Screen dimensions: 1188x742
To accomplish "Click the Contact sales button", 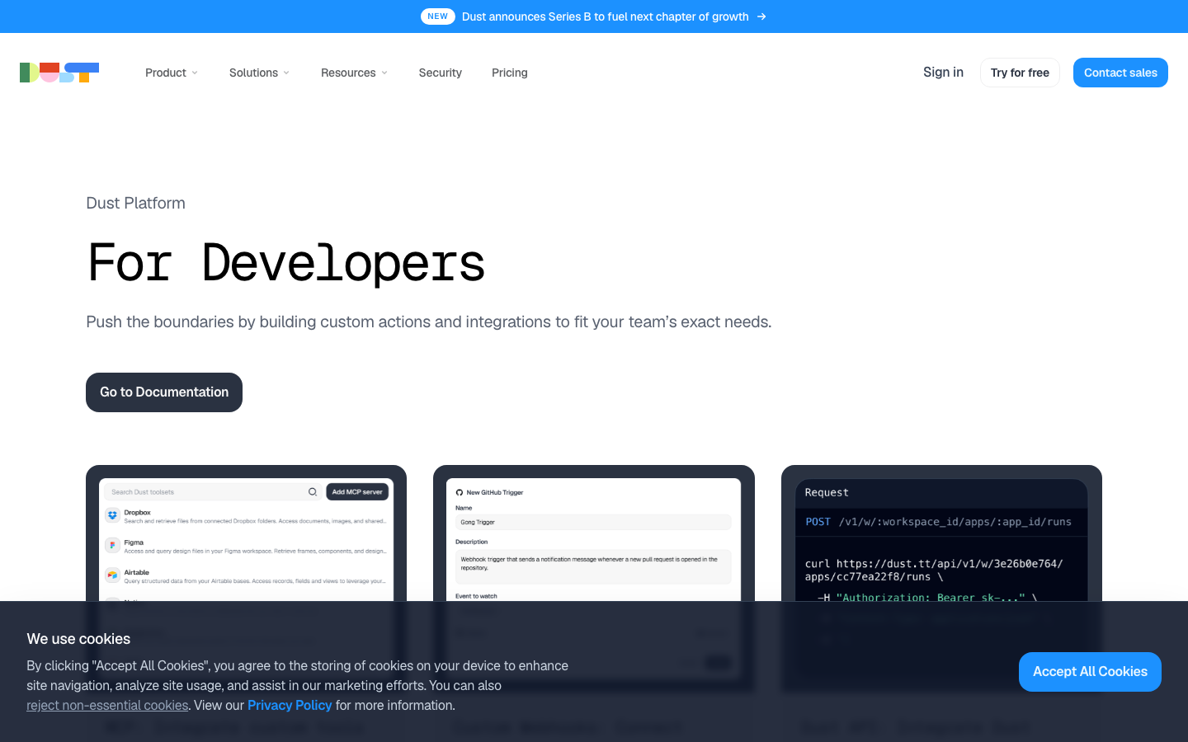I will pos(1120,73).
